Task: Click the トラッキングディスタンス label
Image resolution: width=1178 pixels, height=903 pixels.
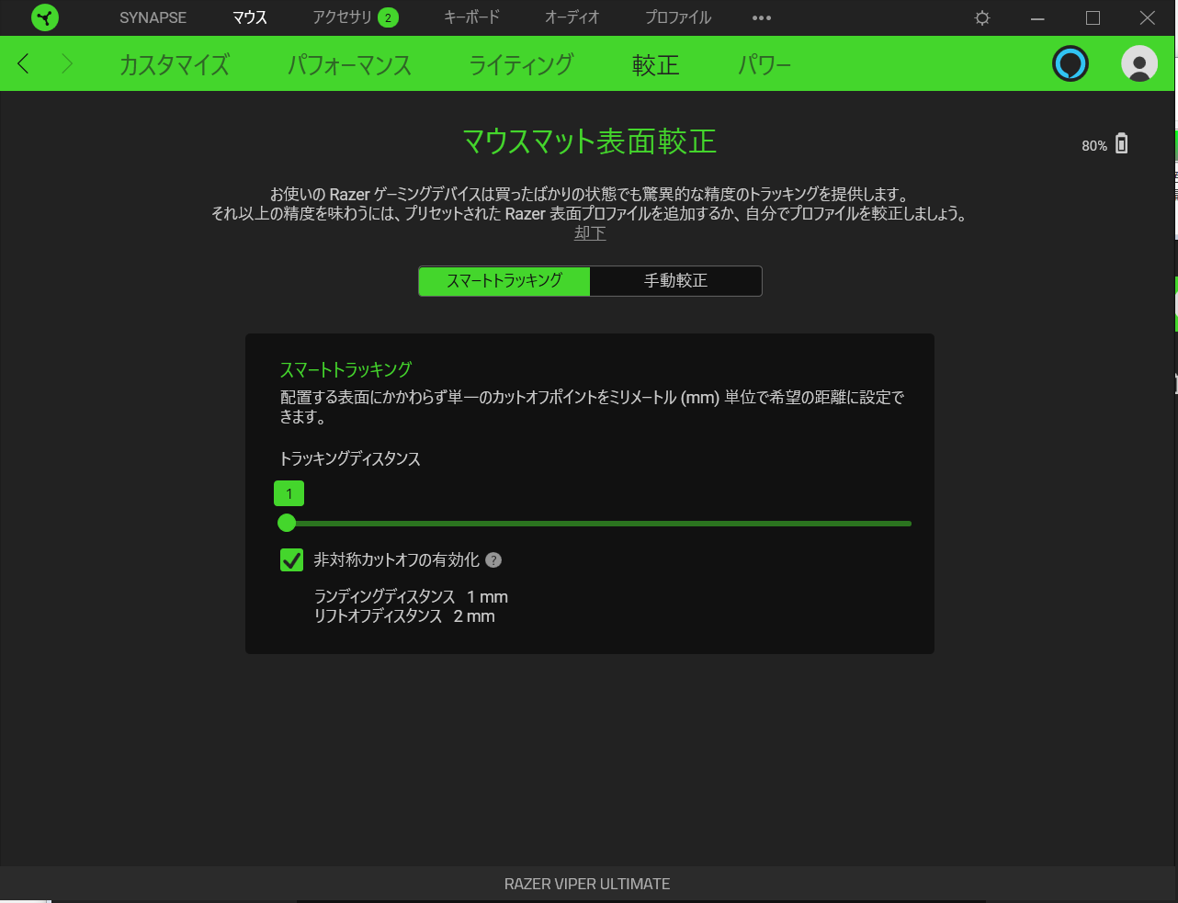Action: pyautogui.click(x=350, y=459)
